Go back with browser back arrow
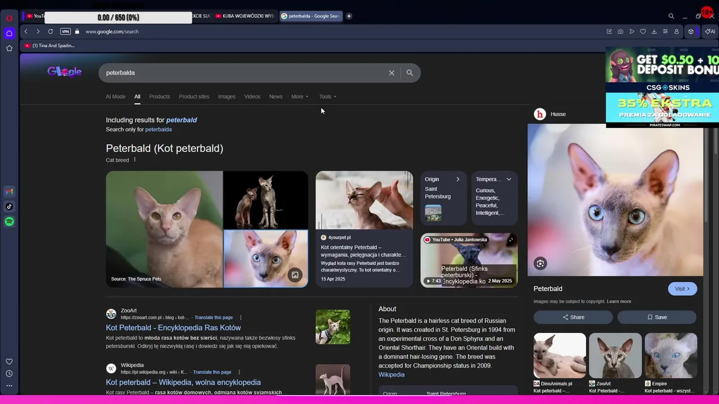The image size is (719, 404). coord(26,31)
